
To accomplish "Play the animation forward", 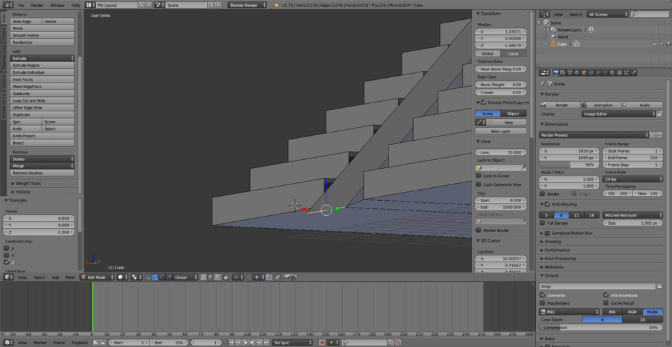I will (253, 342).
